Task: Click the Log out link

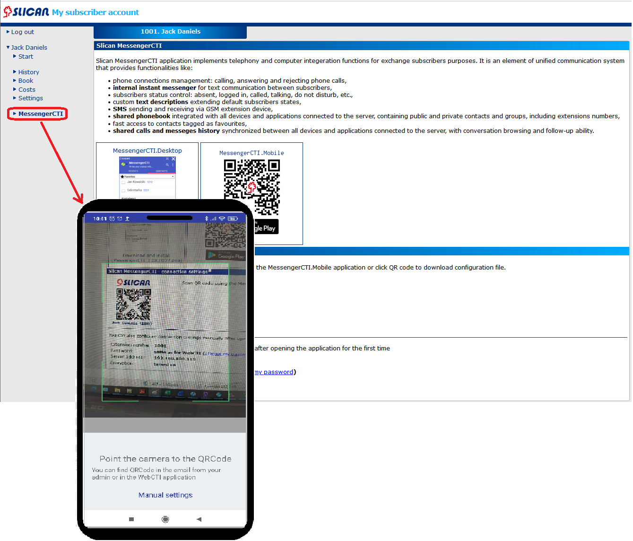Action: 22,32
